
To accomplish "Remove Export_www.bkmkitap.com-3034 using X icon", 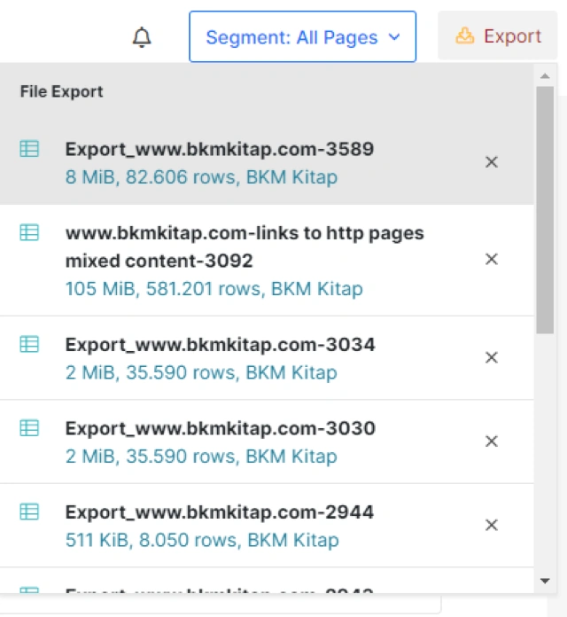I will 492,357.
